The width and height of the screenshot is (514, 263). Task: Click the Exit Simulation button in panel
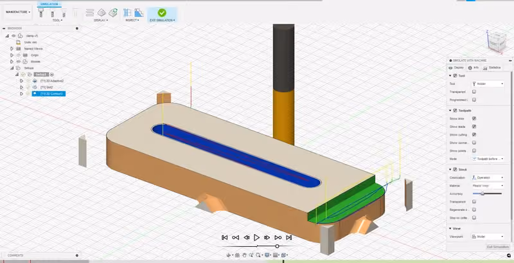point(497,247)
